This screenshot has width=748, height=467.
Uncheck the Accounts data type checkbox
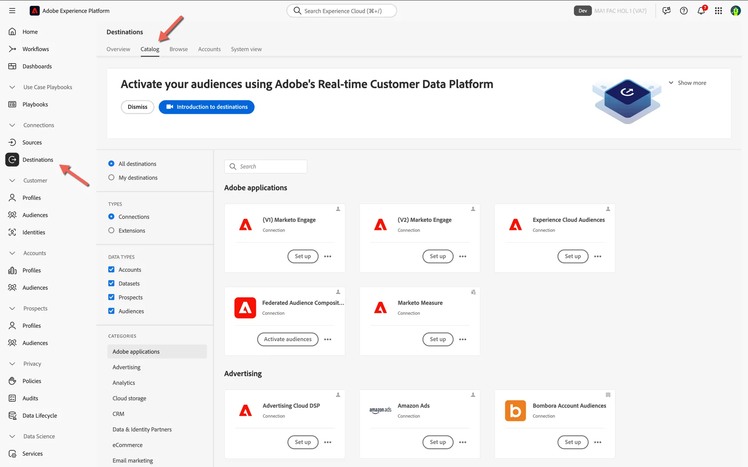point(111,269)
